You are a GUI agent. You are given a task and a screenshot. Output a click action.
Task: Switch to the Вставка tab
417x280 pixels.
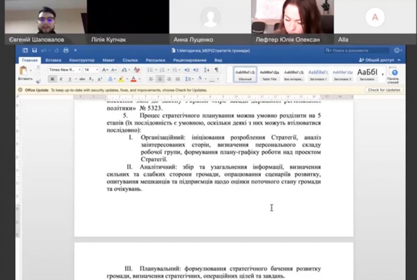(x=53, y=60)
